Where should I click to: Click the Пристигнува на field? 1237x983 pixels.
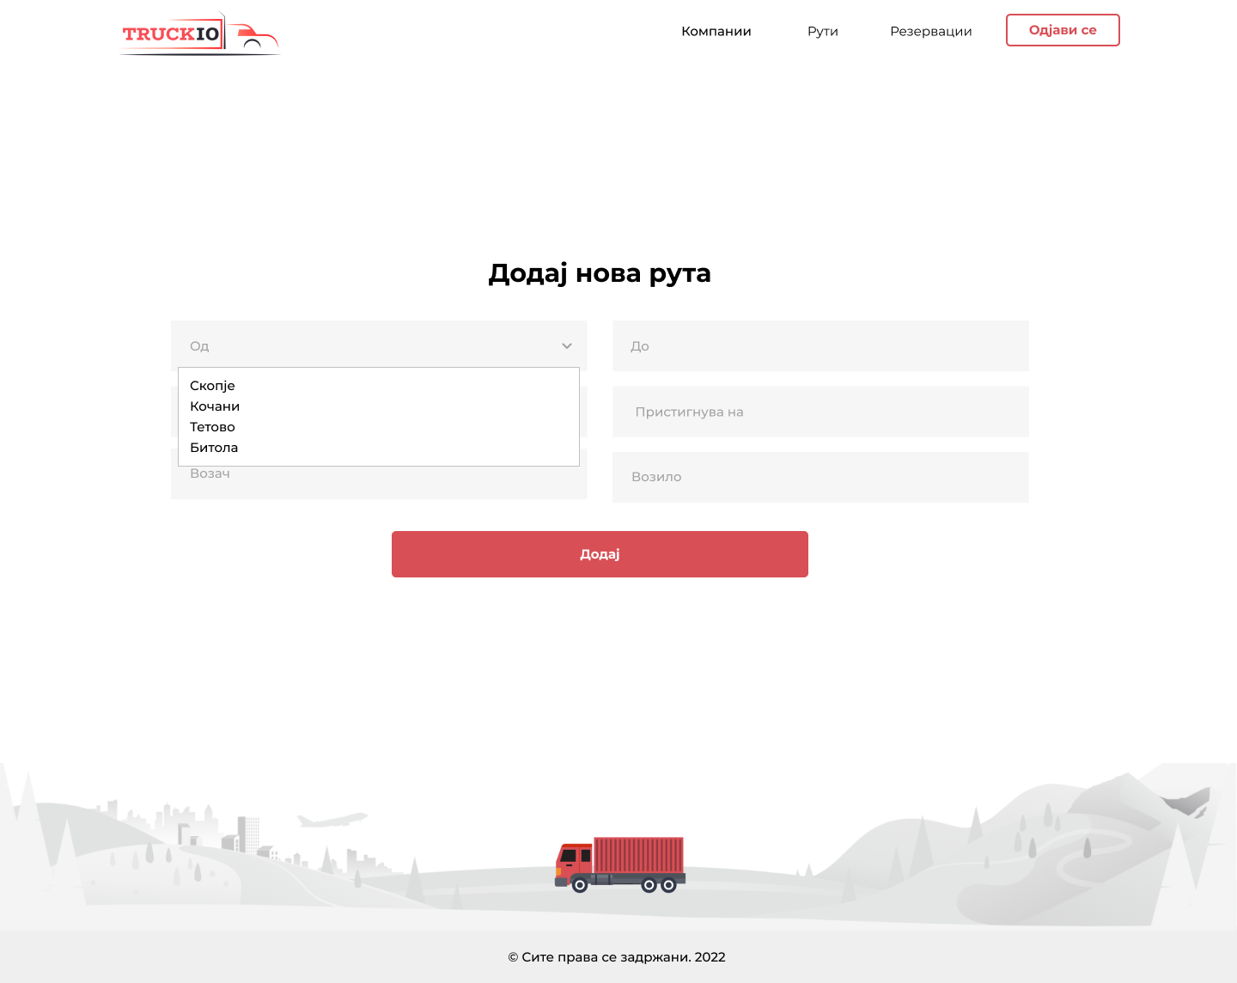coord(820,412)
